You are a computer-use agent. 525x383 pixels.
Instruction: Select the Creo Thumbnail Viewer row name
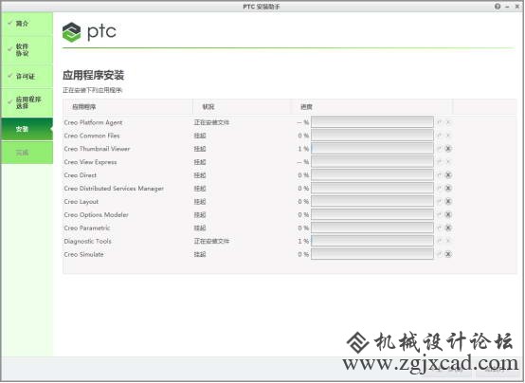click(x=97, y=149)
